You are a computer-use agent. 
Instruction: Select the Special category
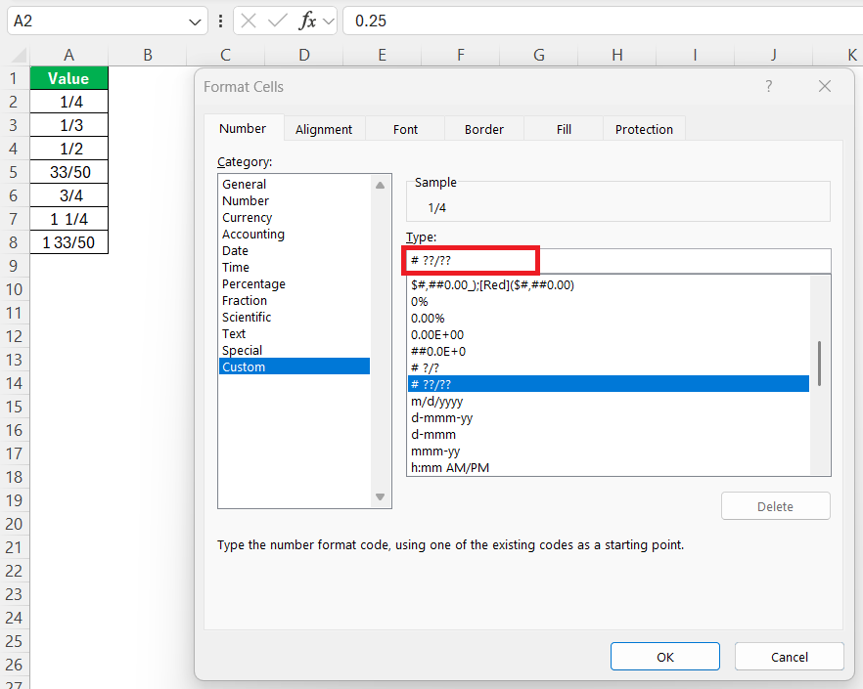coord(295,350)
